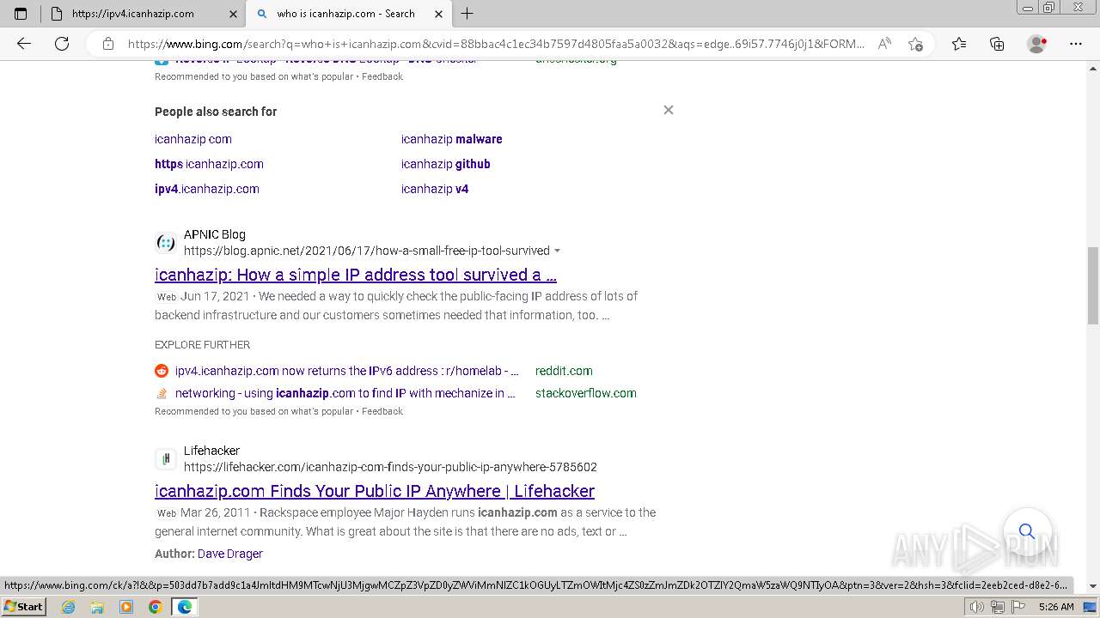The height and width of the screenshot is (618, 1100).
Task: Launch Internet Explorer from taskbar
Action: 69,607
